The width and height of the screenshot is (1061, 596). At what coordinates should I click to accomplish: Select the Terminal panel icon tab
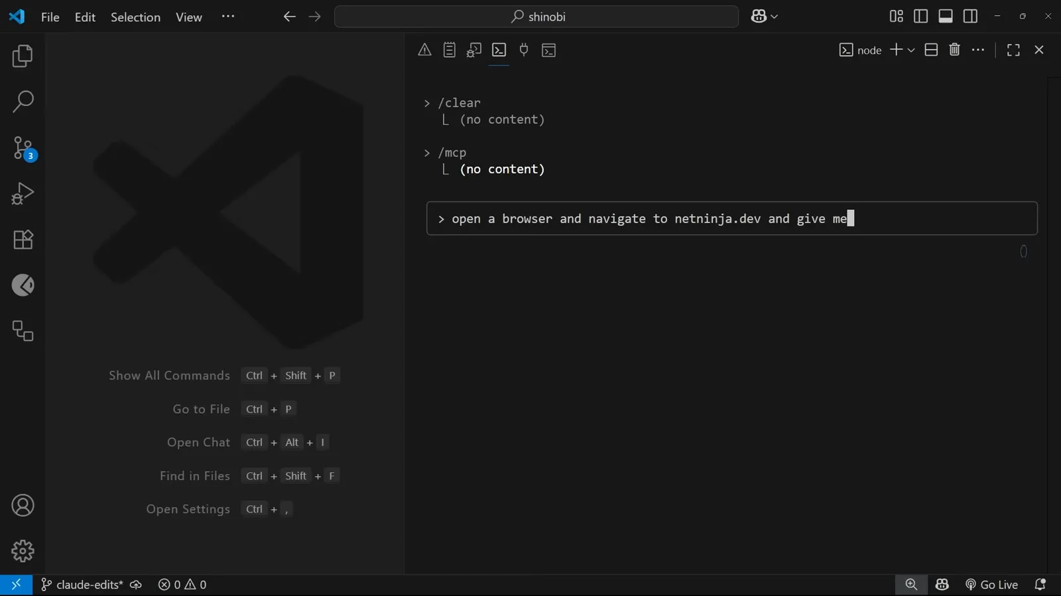click(x=499, y=50)
